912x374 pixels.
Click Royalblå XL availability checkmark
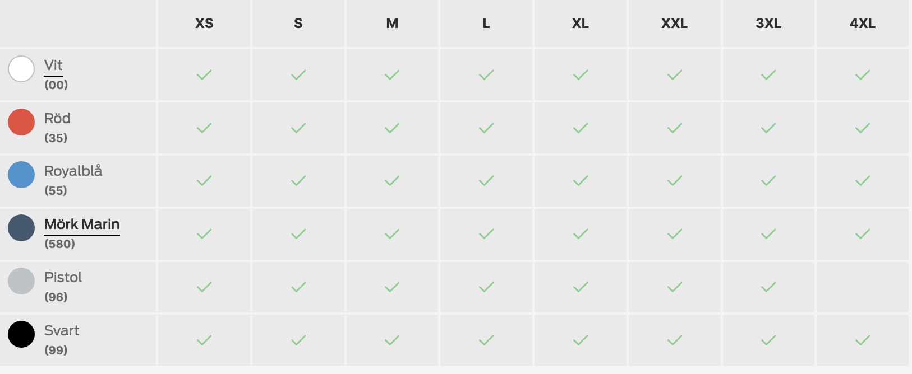581,181
